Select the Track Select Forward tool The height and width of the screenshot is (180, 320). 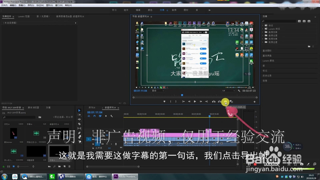click(x=79, y=115)
